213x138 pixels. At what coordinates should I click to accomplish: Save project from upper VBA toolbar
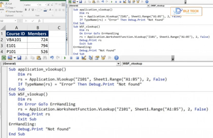(x=80, y=2)
